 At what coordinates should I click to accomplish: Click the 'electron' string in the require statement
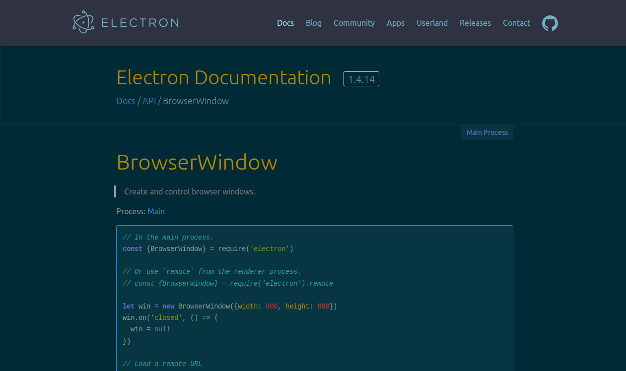coord(270,248)
